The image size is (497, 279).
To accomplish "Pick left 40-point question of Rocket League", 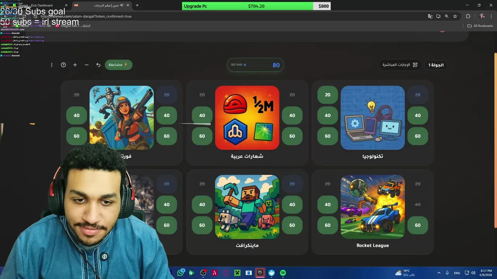I will pos(328,205).
